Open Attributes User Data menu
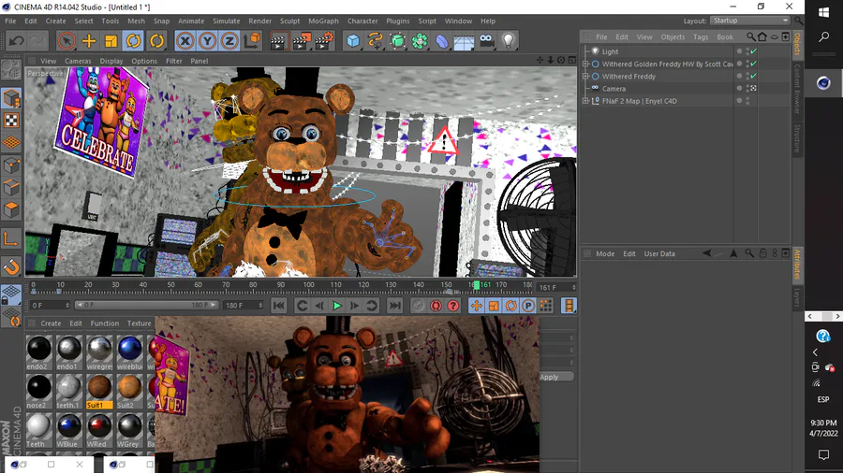Image resolution: width=843 pixels, height=473 pixels. click(659, 253)
